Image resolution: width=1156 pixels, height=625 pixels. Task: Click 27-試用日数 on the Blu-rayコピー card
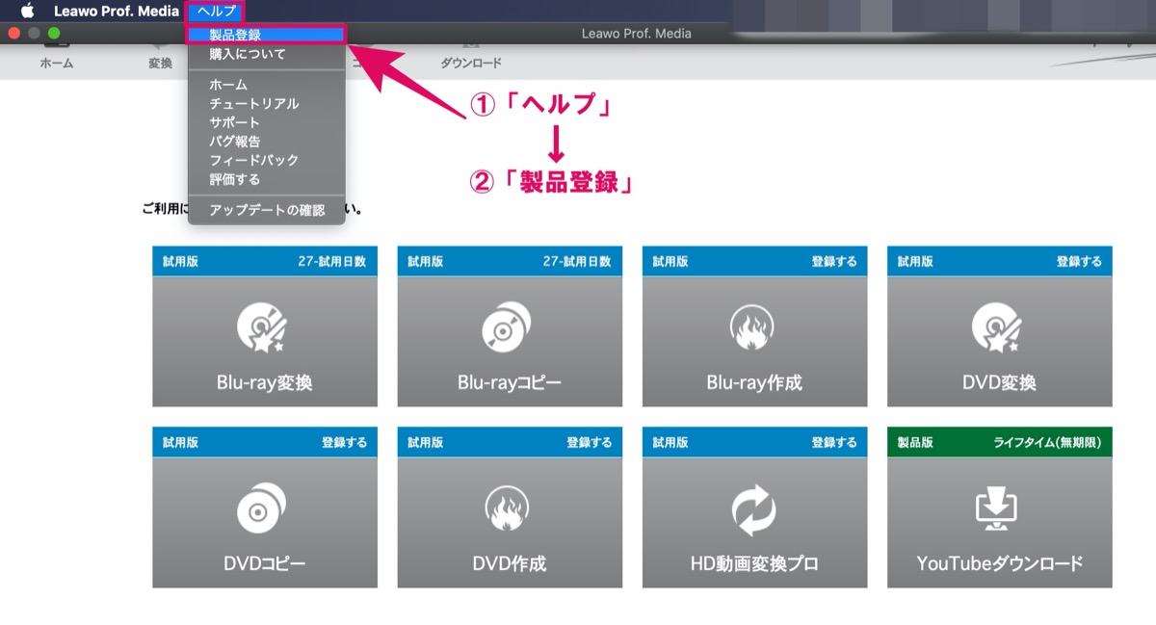click(x=577, y=261)
